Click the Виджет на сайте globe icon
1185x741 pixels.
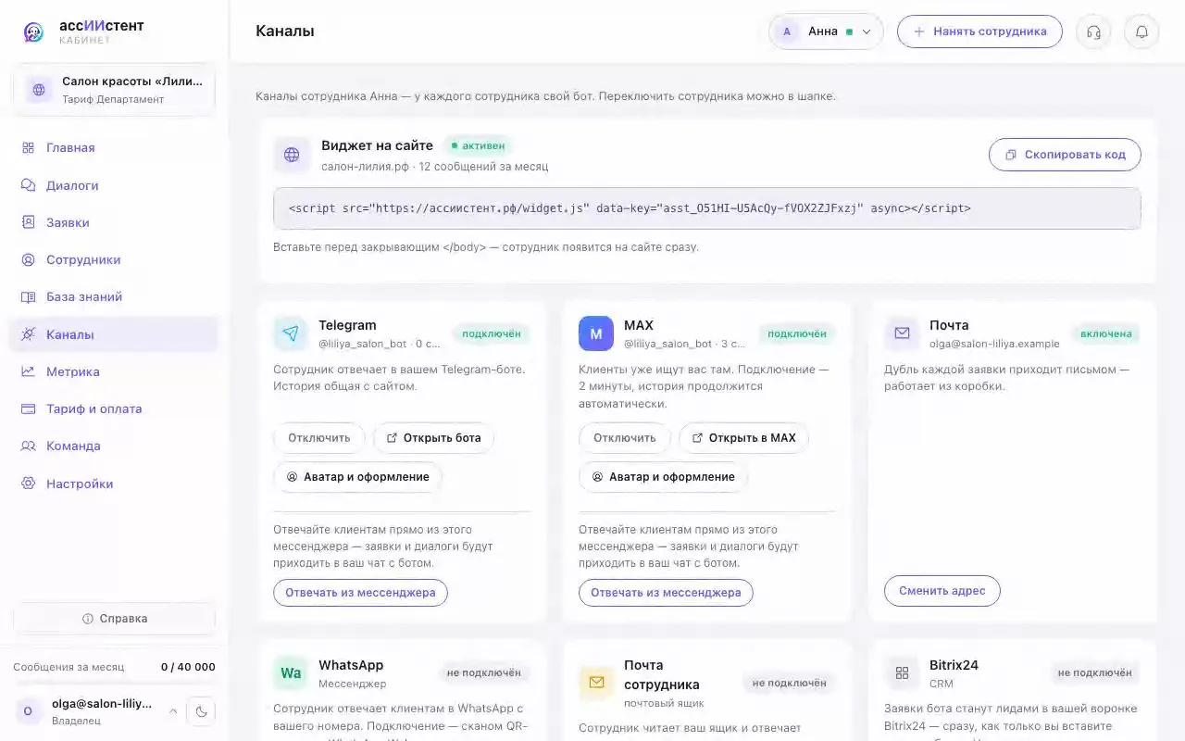[292, 155]
